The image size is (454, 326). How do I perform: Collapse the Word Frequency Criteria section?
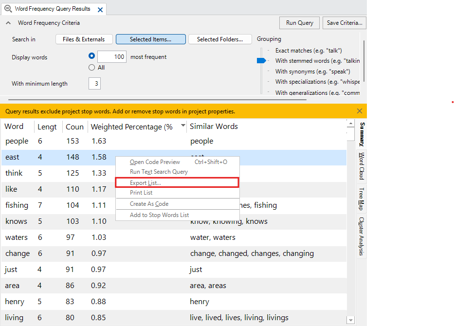(8, 23)
